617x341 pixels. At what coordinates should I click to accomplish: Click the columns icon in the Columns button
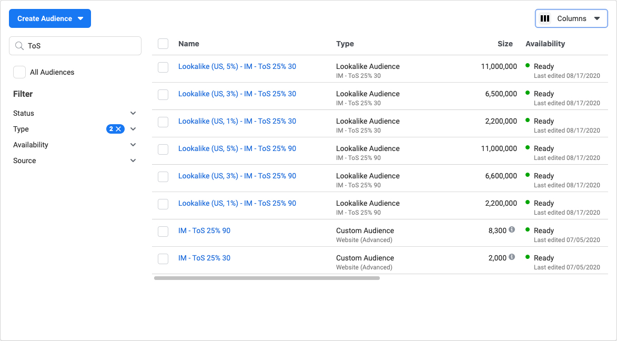point(545,18)
